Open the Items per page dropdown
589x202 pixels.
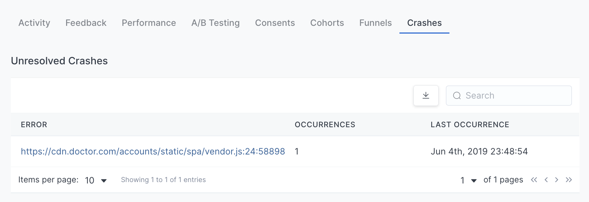[x=96, y=180]
